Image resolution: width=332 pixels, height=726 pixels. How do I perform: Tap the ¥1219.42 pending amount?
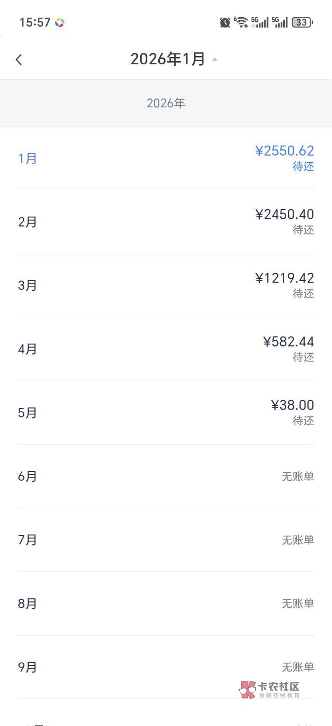tap(284, 278)
